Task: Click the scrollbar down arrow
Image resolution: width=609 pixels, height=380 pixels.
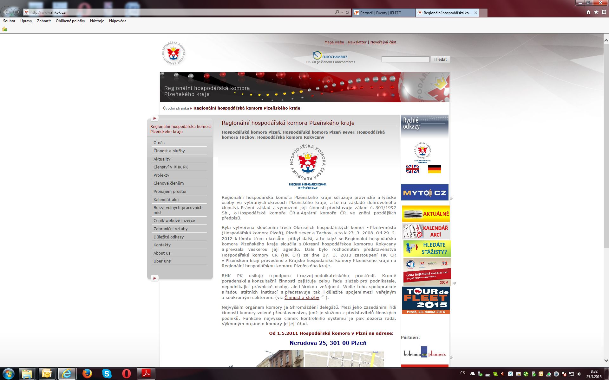Action: (x=606, y=360)
